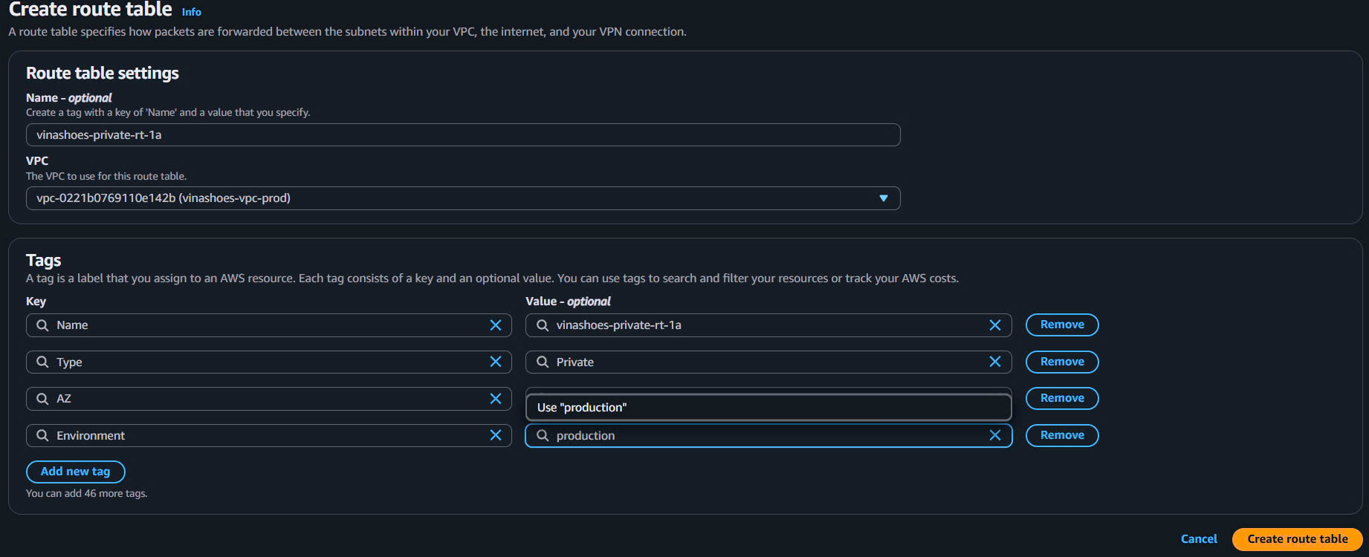Remove the Name tag row
Screen dimensions: 1369x557
1061,325
